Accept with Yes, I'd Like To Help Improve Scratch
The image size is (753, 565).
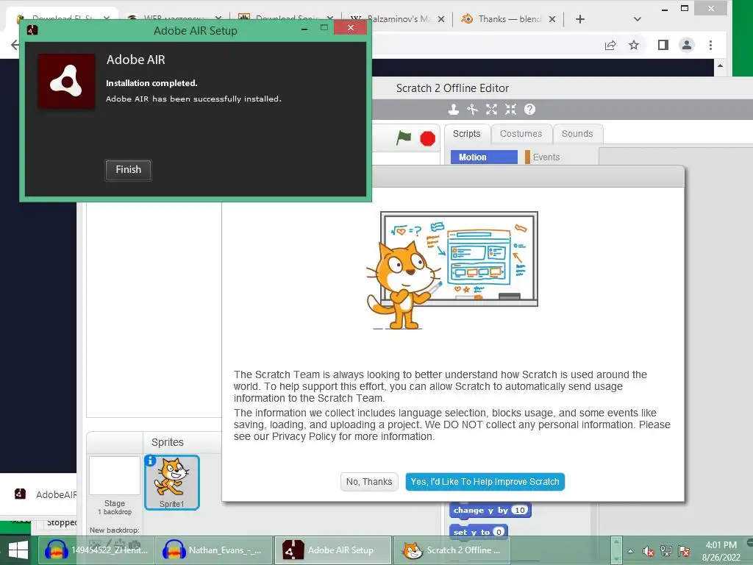coord(485,481)
